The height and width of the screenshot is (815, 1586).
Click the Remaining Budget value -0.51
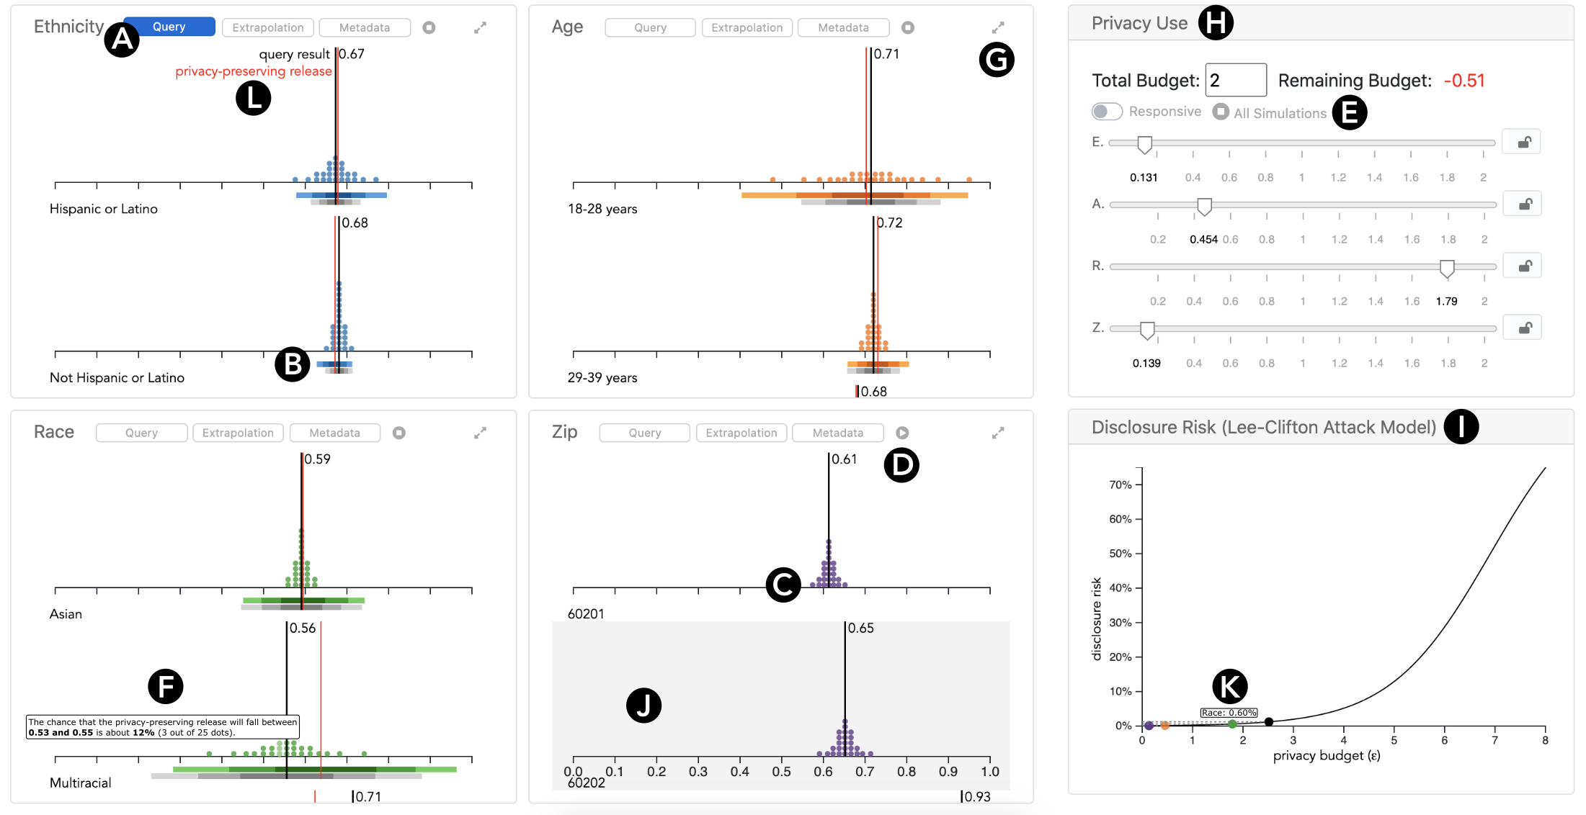point(1464,81)
